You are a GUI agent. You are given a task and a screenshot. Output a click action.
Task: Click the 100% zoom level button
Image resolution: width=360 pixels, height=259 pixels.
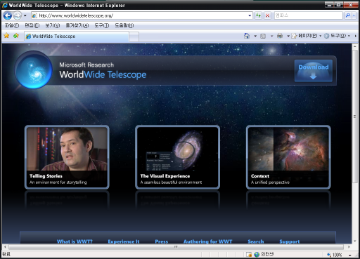335,255
